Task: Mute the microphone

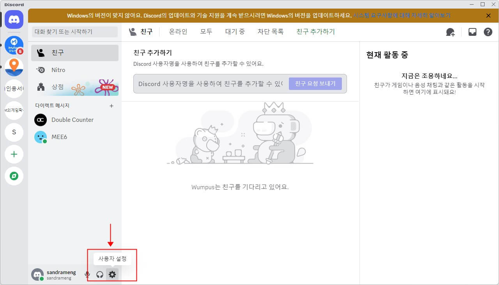Action: [x=87, y=274]
